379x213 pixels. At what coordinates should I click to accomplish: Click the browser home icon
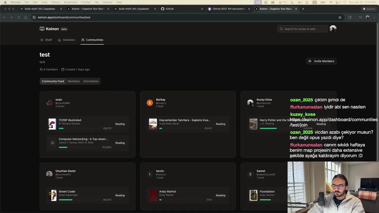pyautogui.click(x=25, y=17)
